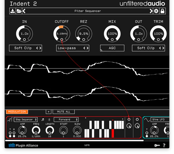Click the Step Sequencer AMP knob

pyautogui.click(x=22, y=130)
